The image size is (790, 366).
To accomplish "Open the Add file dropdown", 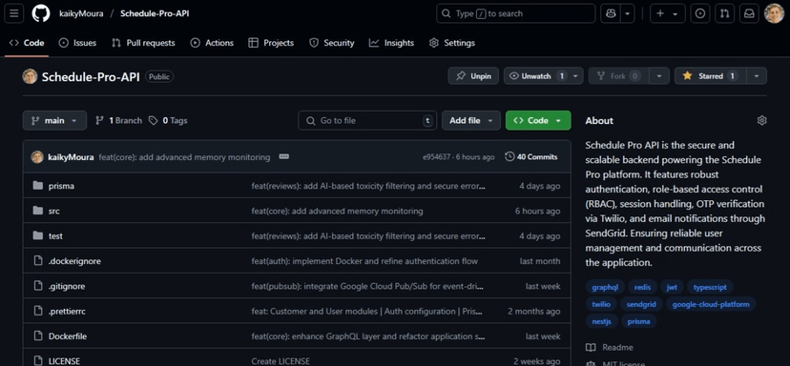I will [x=471, y=120].
